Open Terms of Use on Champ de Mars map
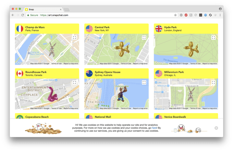233x151 pixels. pyautogui.click(x=57, y=63)
